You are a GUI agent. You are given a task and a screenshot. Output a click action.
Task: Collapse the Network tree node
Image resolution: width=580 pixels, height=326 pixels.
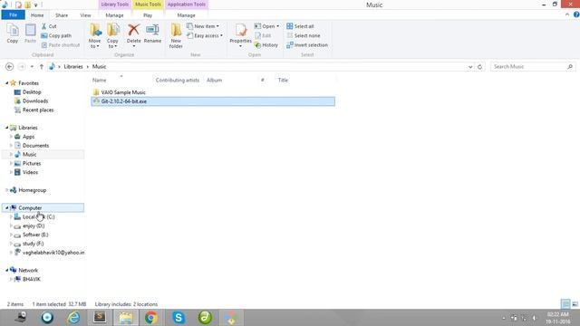[6, 270]
